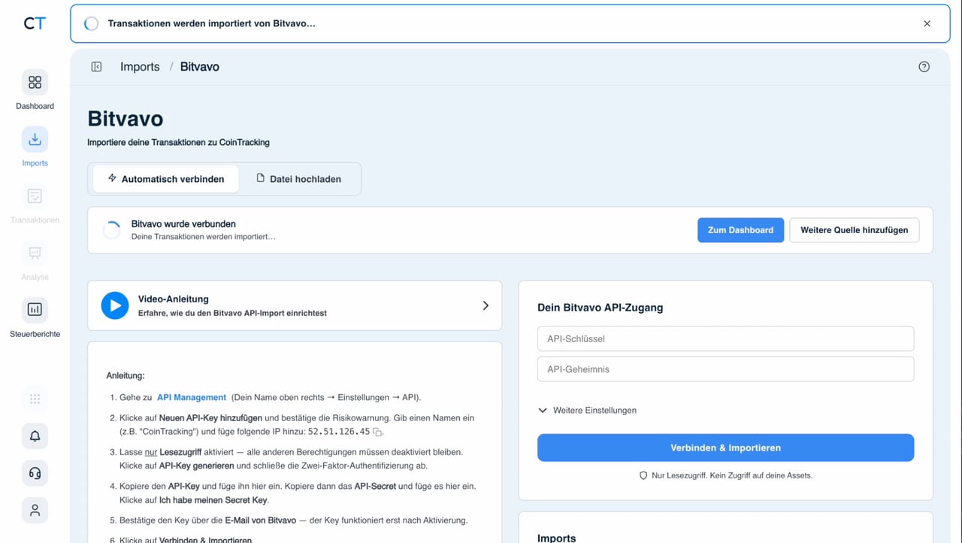Click Verbinden & Importieren button
This screenshot has height=543, width=962.
coord(725,447)
